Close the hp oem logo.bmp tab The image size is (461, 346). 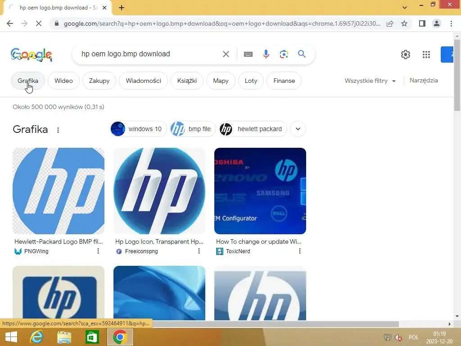tap(104, 8)
